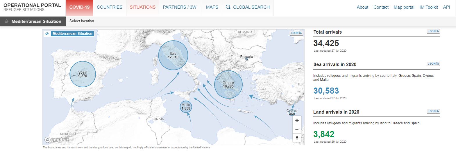The width and height of the screenshot is (456, 151).
Task: Zoom out on the map
Action: tap(297, 129)
